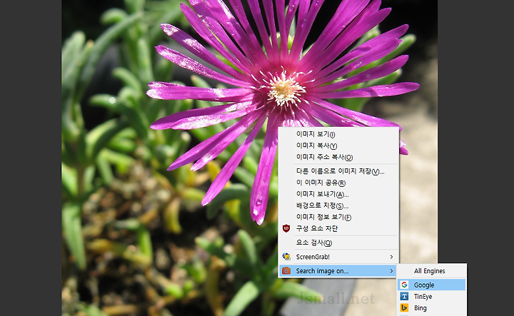Click the Bing logo icon

[x=404, y=308]
